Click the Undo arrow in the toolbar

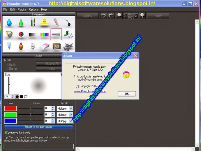click(104, 16)
